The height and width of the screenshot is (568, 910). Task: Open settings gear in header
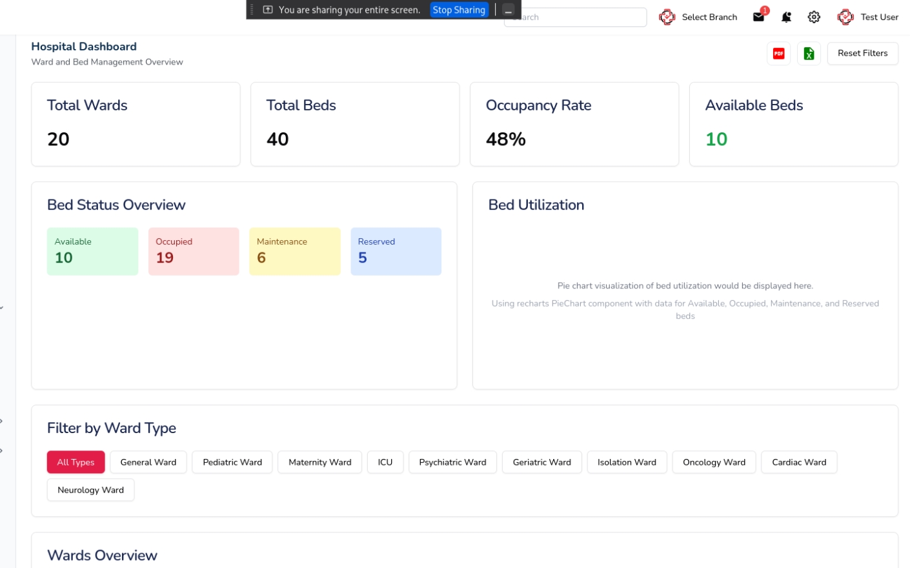pyautogui.click(x=814, y=17)
